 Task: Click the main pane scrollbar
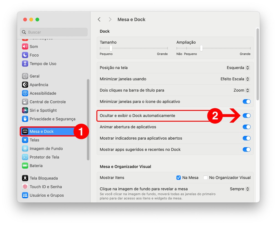258,64
